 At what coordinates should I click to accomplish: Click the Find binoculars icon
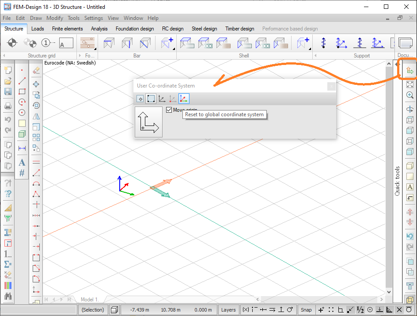click(8, 296)
